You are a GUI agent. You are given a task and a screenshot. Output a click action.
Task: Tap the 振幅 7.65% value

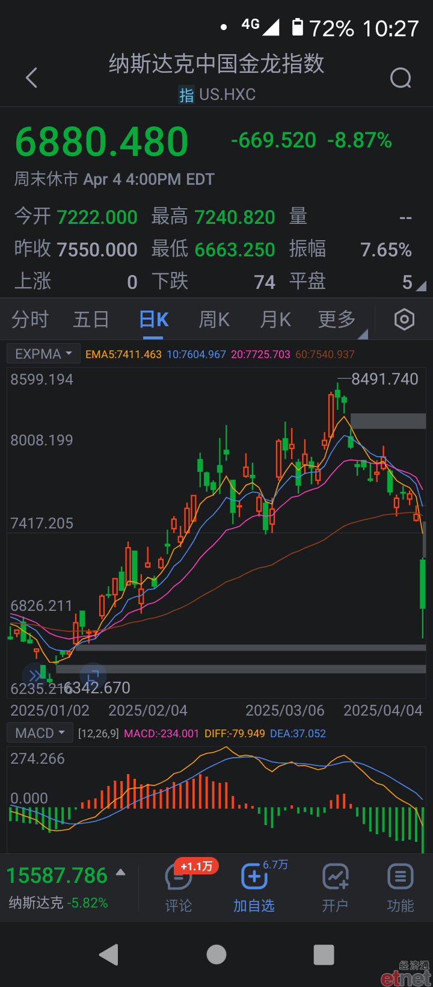coord(386,250)
